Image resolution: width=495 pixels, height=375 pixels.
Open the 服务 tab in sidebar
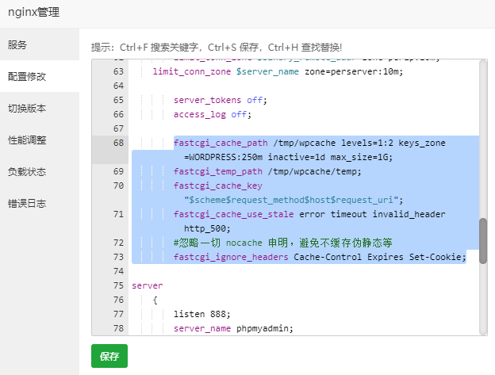[x=17, y=44]
